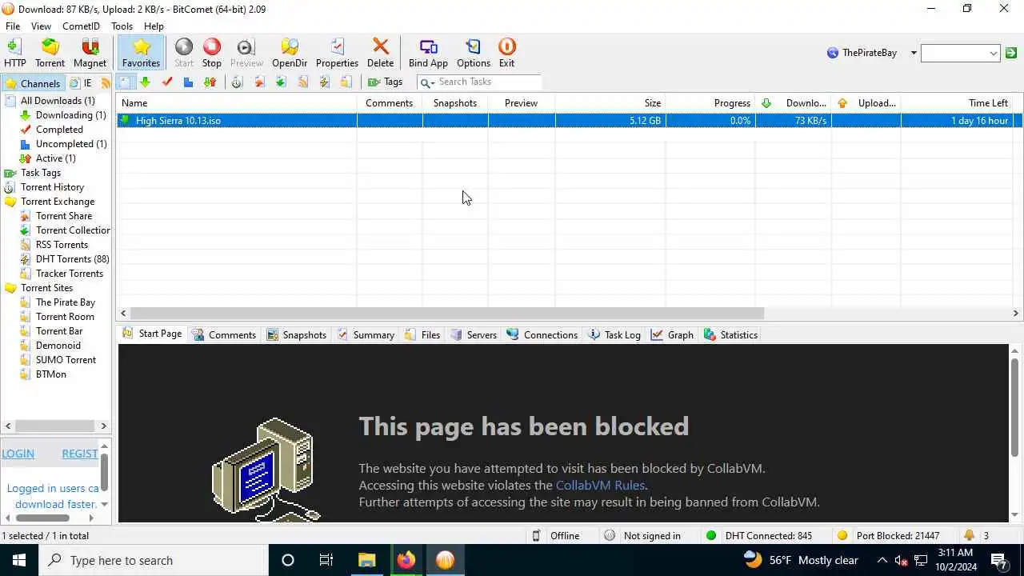Click the task list horizontal scrollbar
The height and width of the screenshot is (576, 1024).
(447, 314)
